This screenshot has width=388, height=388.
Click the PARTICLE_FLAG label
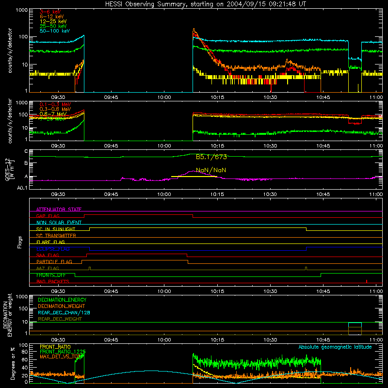coord(54,262)
